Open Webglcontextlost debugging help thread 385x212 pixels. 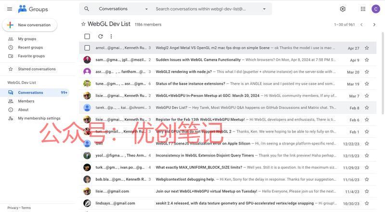185,179
